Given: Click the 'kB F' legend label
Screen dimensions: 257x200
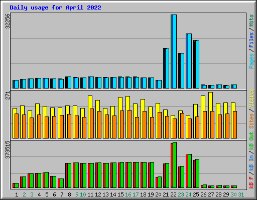Looking at the screenshot, I should pos(251,182).
